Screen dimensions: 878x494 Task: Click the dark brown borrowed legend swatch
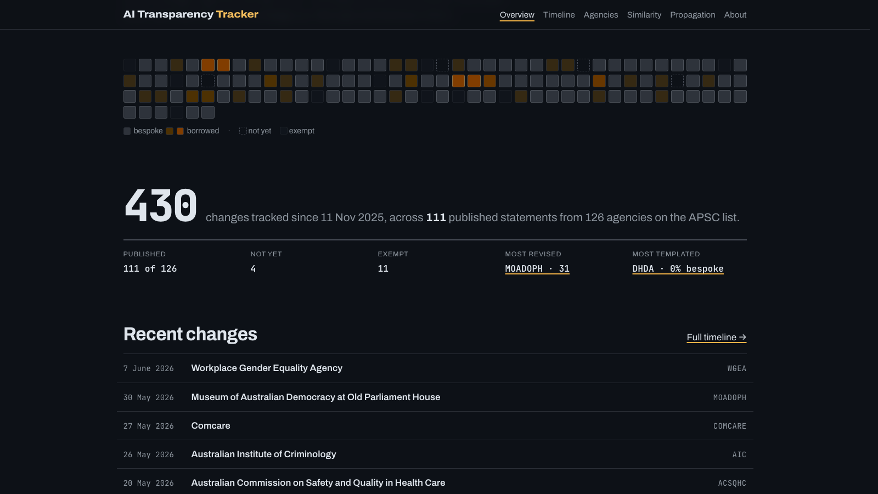pyautogui.click(x=170, y=131)
